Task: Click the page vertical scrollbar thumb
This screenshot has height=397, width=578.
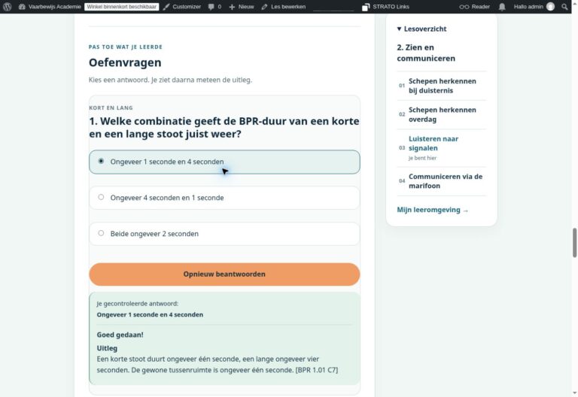Action: (574, 243)
